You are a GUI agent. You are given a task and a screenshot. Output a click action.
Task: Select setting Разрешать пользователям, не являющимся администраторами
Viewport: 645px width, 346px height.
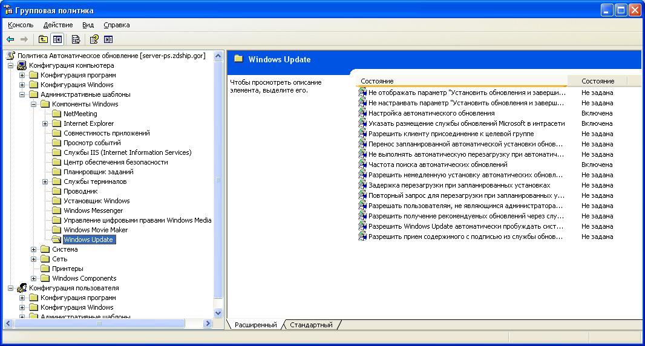point(465,206)
